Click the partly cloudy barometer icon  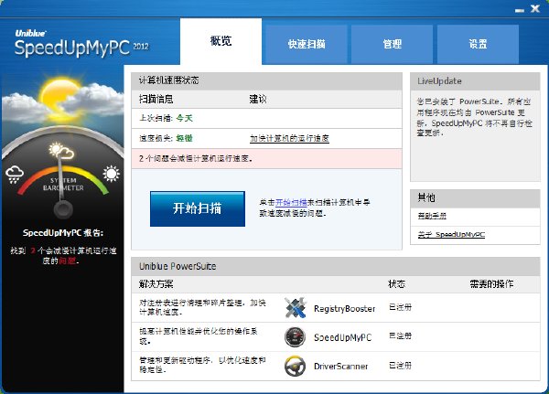(x=61, y=151)
